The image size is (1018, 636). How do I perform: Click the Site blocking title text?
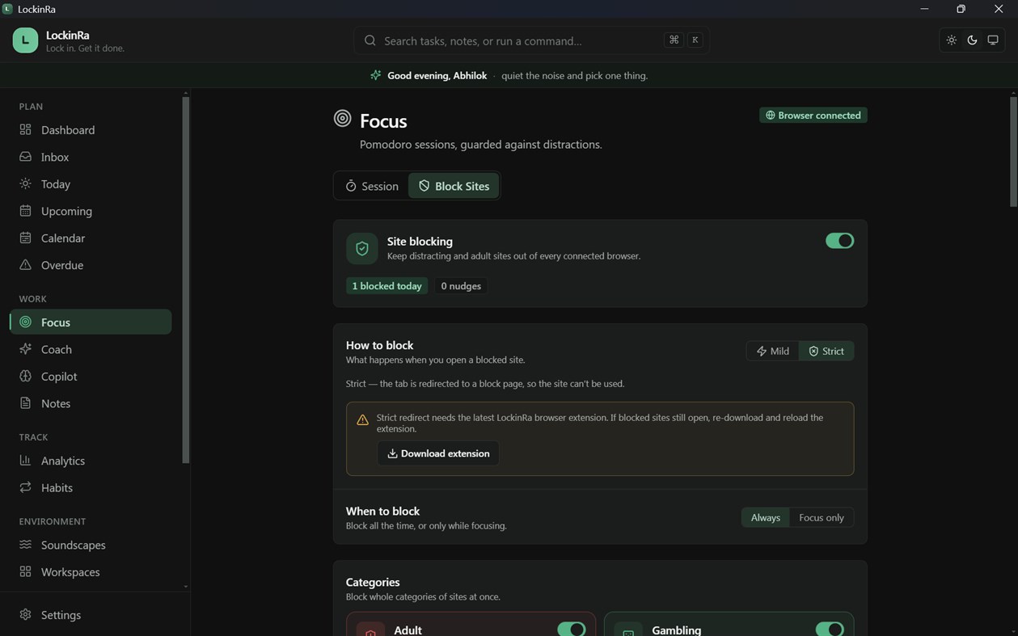pyautogui.click(x=420, y=241)
